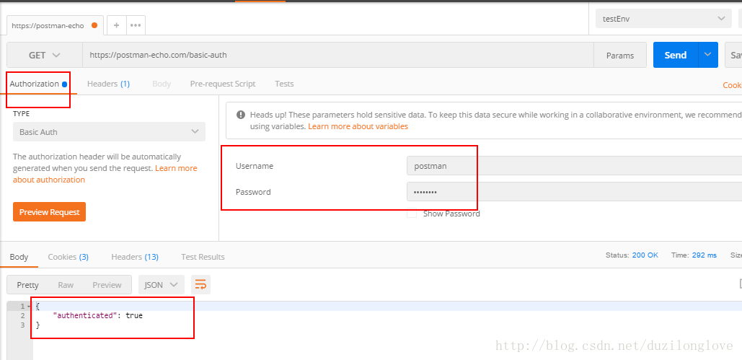Open the Send button arrow dropdown
This screenshot has width=742, height=360.
(x=708, y=55)
